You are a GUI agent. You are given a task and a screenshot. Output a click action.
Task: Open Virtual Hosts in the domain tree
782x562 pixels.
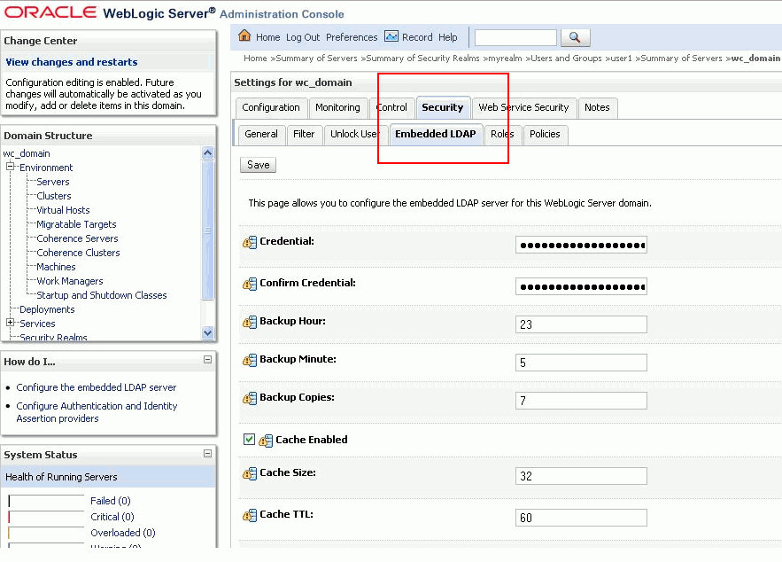[63, 210]
